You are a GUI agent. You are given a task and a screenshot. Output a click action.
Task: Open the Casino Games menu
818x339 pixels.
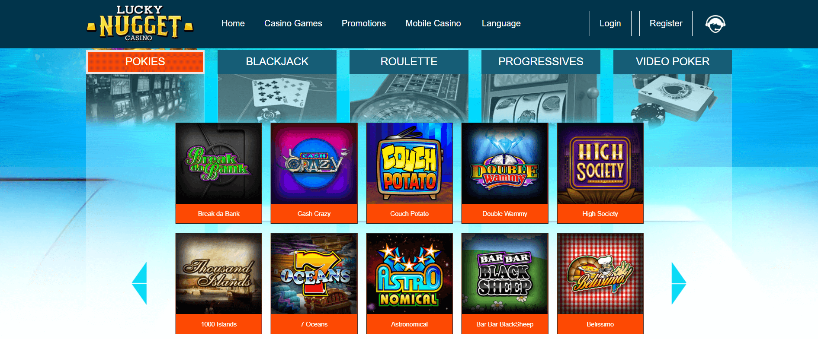293,23
